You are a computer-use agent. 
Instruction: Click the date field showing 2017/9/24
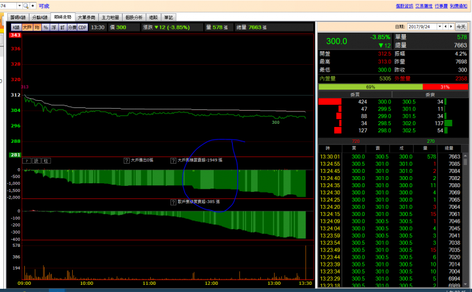click(x=422, y=27)
